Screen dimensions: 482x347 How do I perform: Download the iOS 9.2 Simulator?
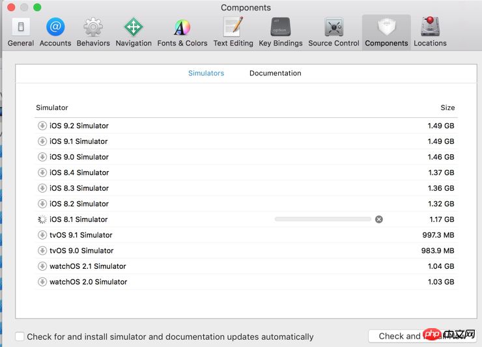(x=42, y=126)
